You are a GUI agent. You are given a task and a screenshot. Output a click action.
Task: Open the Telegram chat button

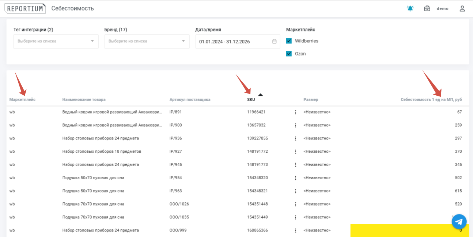(459, 222)
